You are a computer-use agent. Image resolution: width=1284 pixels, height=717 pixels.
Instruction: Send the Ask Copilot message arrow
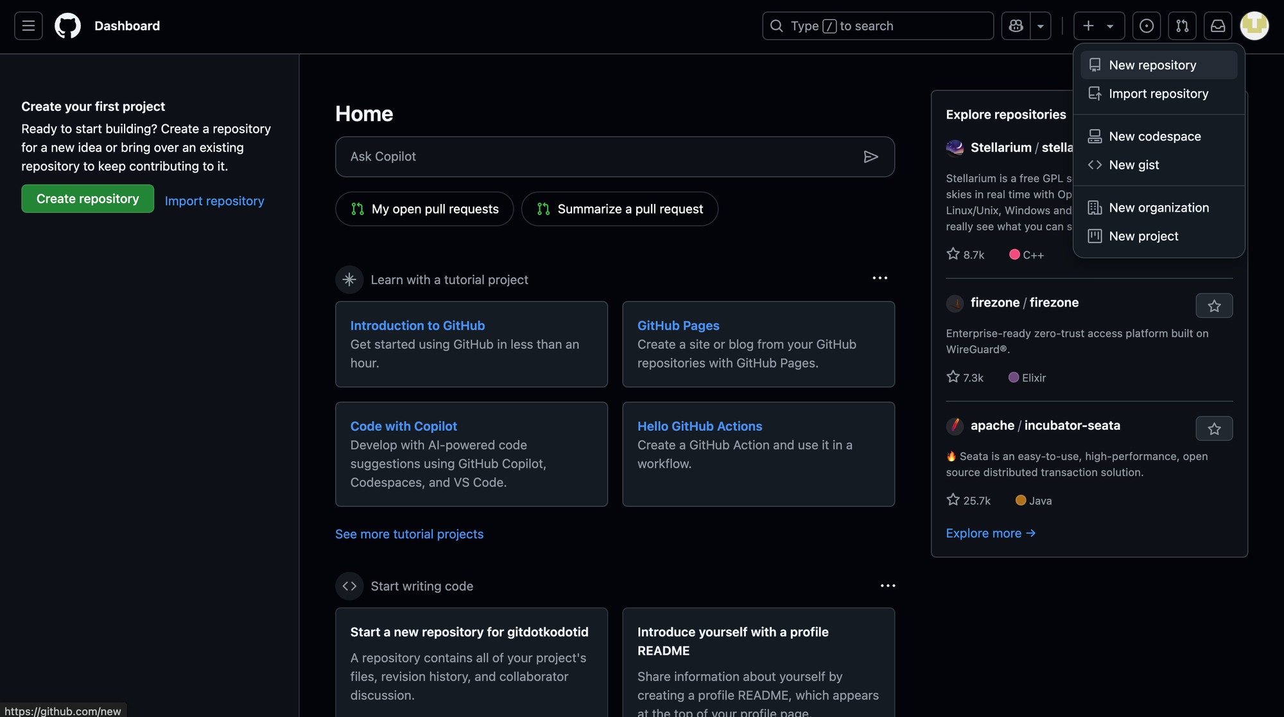[x=871, y=156]
